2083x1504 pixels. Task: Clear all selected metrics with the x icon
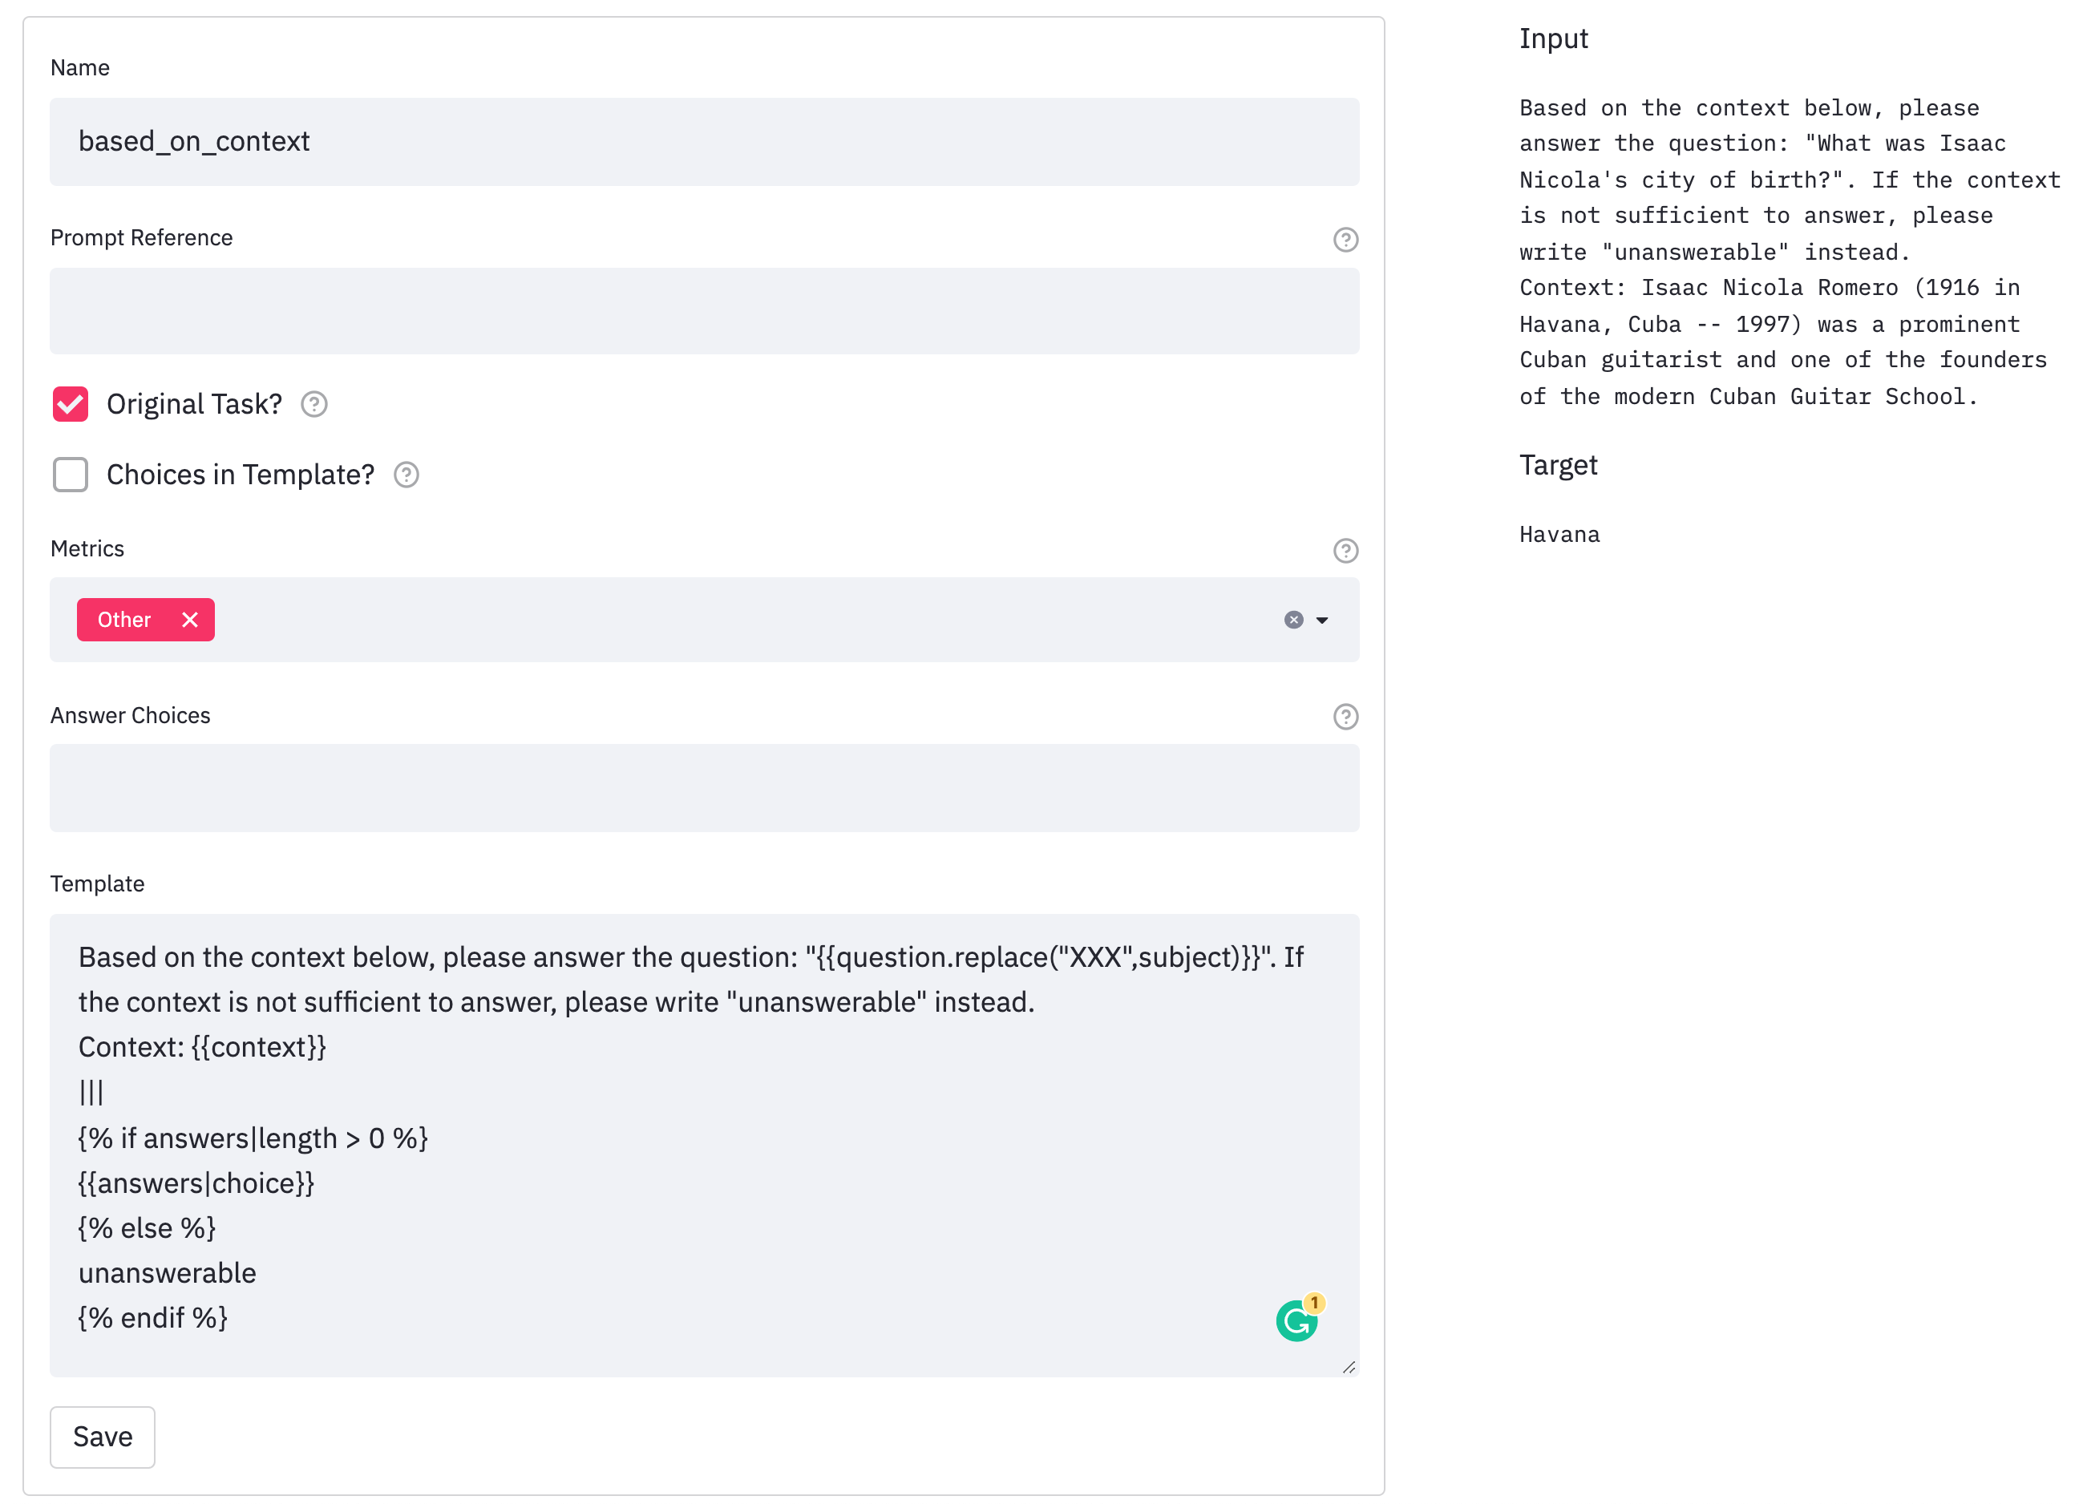point(1292,620)
